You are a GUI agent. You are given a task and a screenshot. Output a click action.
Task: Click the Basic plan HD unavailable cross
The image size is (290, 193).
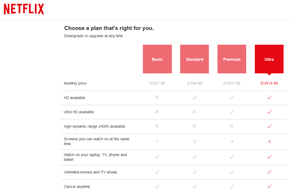pyautogui.click(x=157, y=98)
